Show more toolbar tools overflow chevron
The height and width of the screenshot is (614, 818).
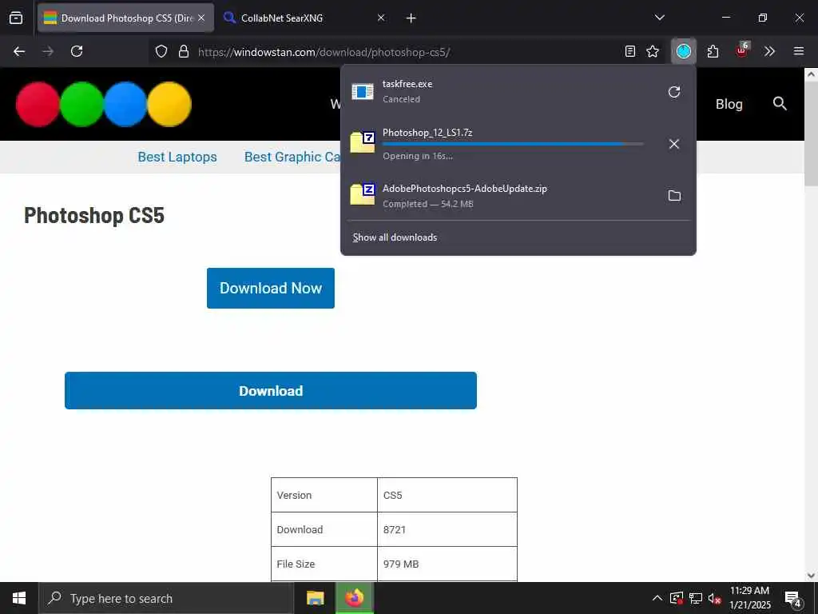coord(769,51)
